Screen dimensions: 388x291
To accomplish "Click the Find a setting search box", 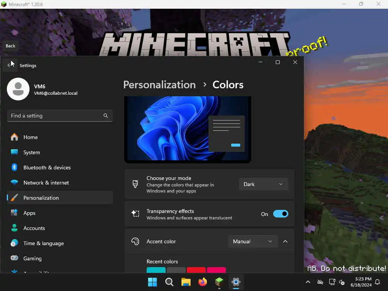I will (x=59, y=116).
